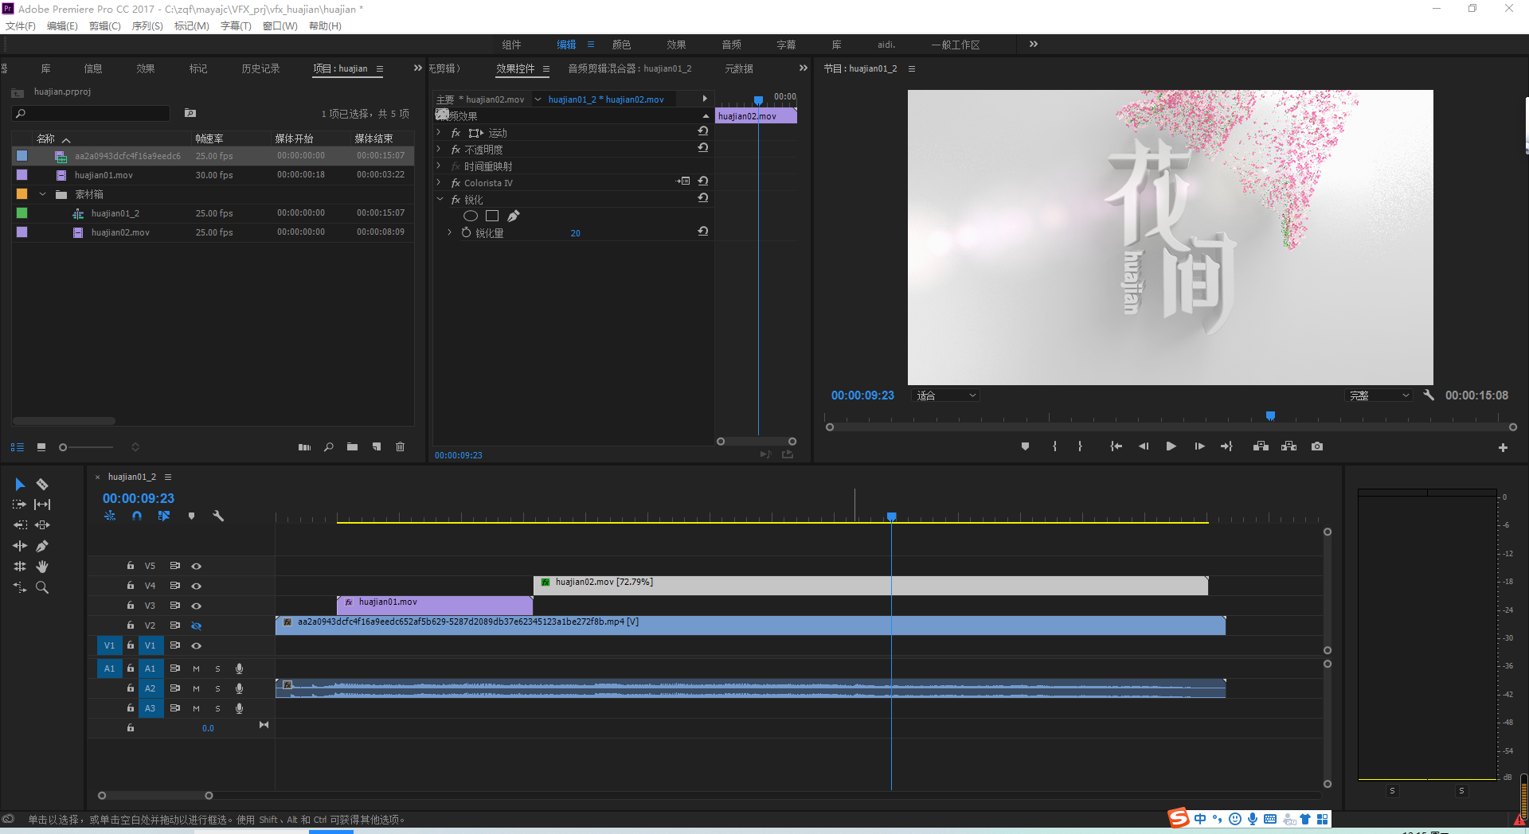Click the Play button in Program monitor
Image resolution: width=1529 pixels, height=834 pixels.
pyautogui.click(x=1171, y=446)
